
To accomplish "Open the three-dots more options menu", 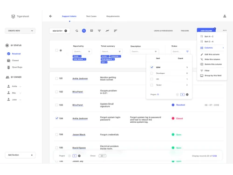I will pyautogui.click(x=225, y=30).
